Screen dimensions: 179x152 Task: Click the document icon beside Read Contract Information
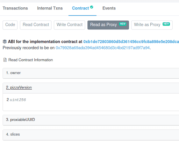5,60
